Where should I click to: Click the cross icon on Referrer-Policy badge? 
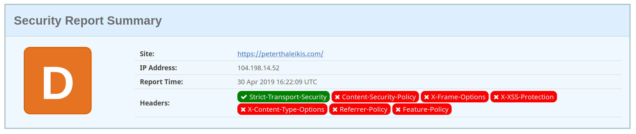tap(335, 109)
